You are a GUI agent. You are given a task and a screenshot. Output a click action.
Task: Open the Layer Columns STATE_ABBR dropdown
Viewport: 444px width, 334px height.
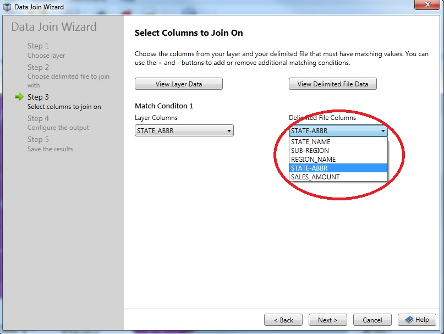(184, 130)
